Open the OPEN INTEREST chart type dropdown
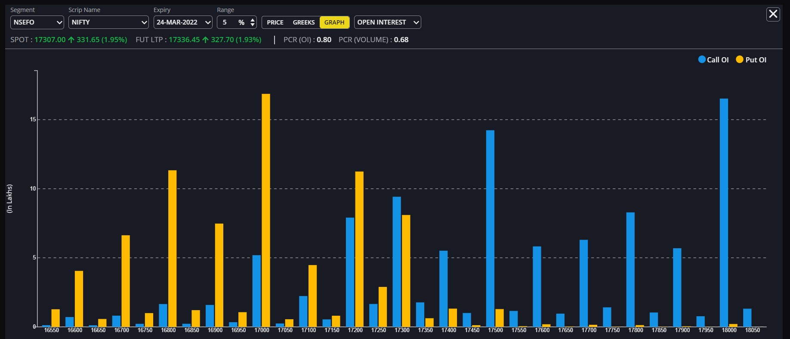 (387, 22)
